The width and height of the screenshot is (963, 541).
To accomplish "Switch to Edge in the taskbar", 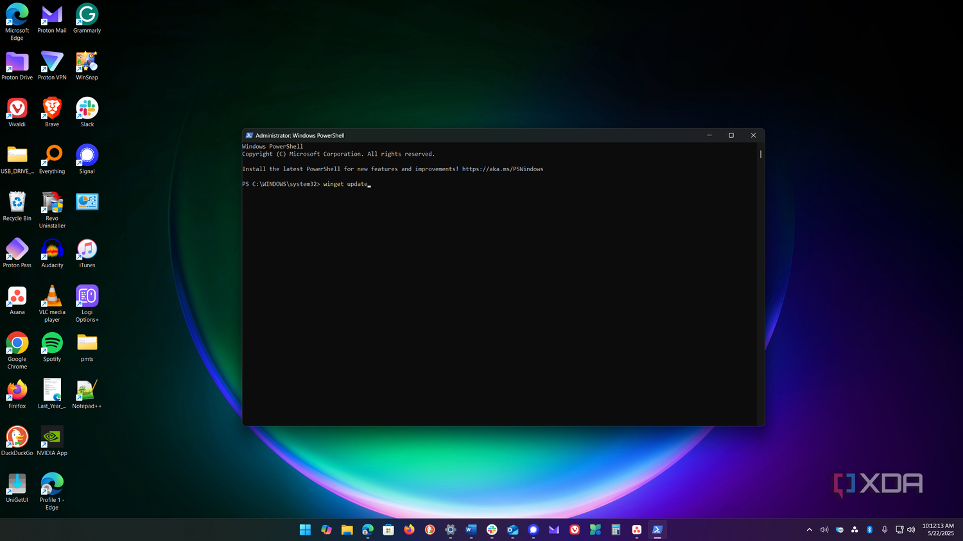I will pyautogui.click(x=368, y=529).
